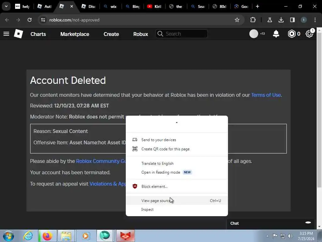
Task: Switch to the 'Disc' tab
Action: coord(88,7)
